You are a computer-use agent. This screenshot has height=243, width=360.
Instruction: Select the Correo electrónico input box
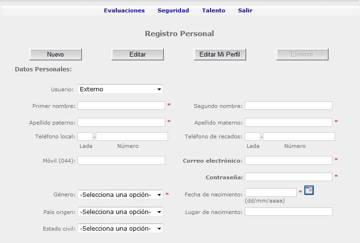point(289,160)
